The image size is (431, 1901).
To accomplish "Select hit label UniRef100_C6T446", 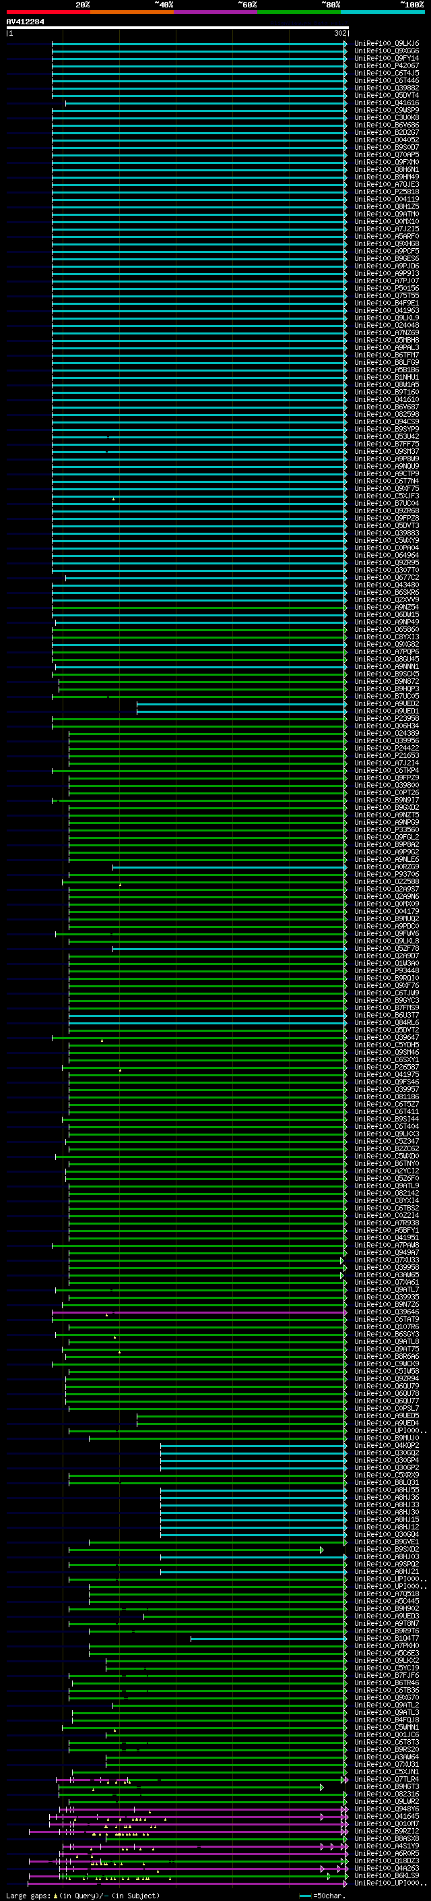I will click(x=387, y=80).
